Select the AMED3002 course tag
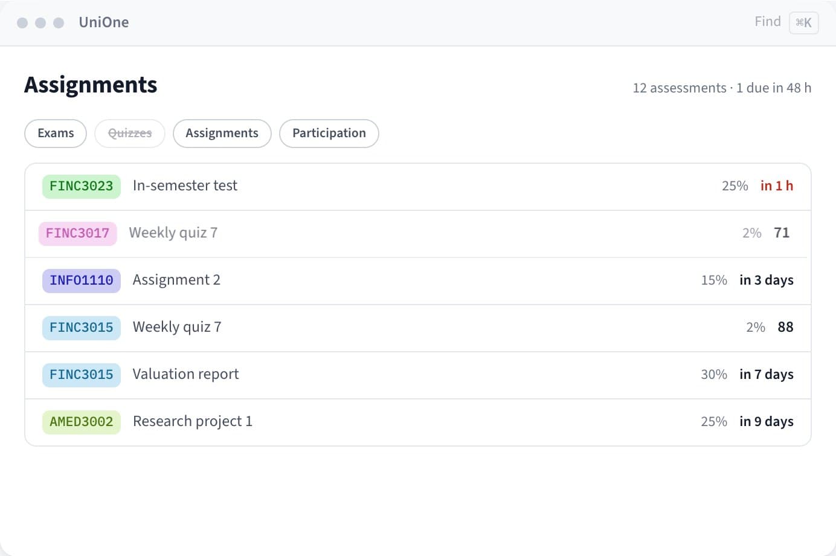Viewport: 836px width, 556px height. pos(82,422)
